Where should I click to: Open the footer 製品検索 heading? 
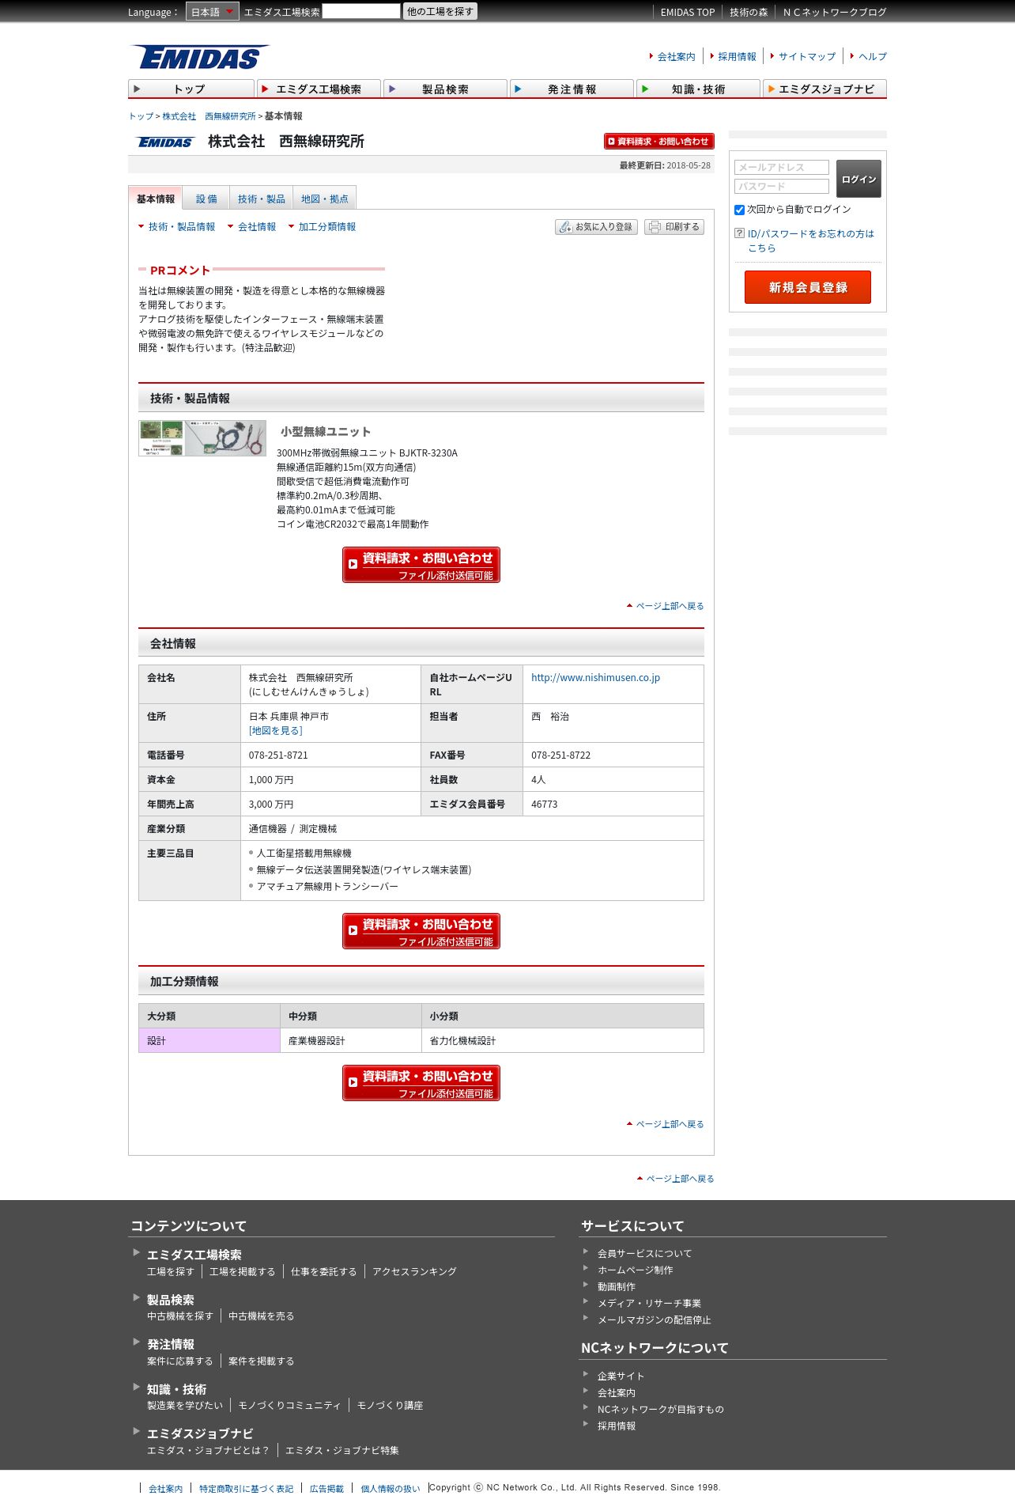[x=171, y=1300]
